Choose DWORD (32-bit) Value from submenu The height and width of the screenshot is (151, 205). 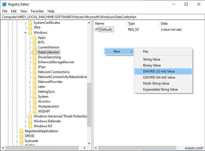pos(163,71)
